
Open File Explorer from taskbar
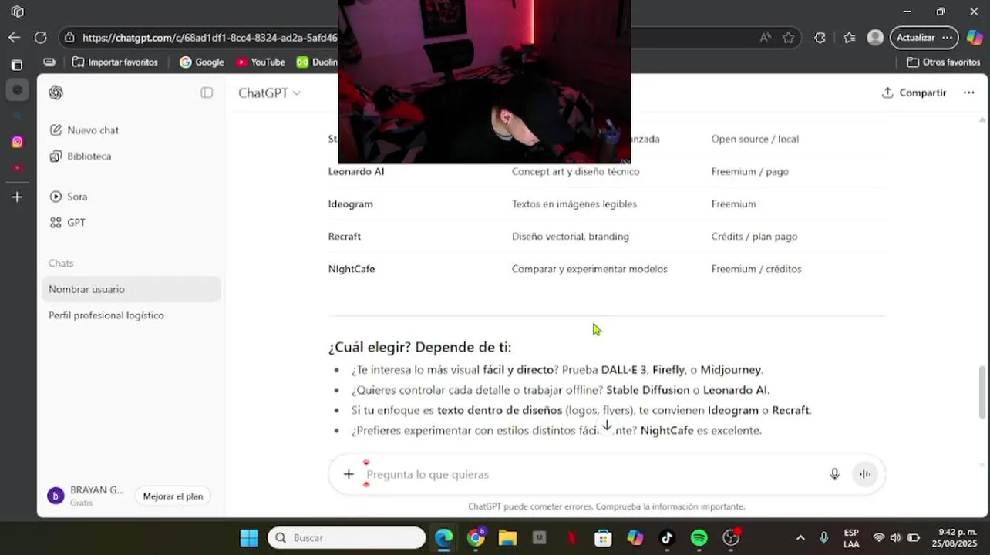tap(507, 537)
